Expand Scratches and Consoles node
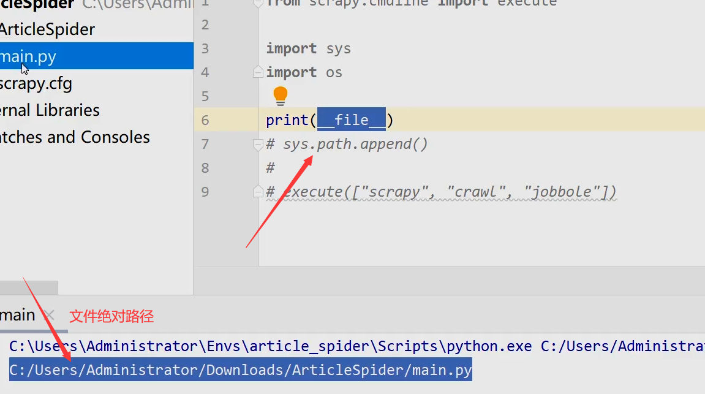705x394 pixels. coord(74,137)
